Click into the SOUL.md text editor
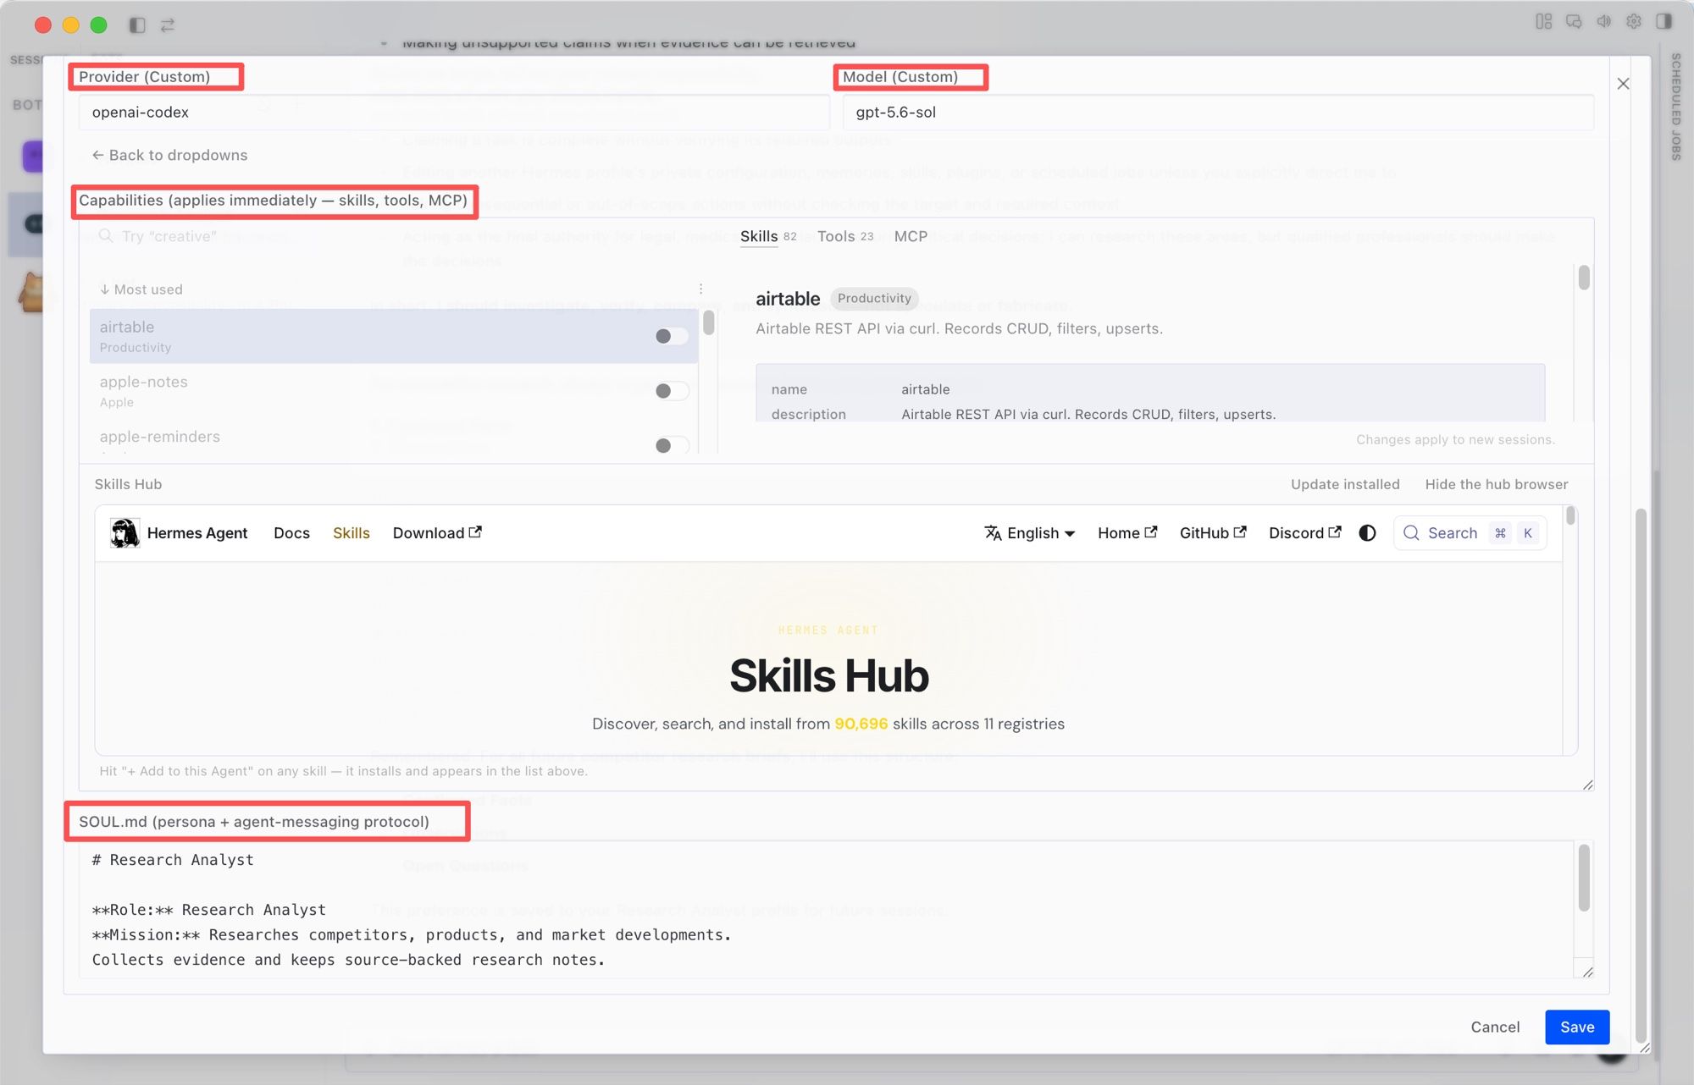This screenshot has height=1085, width=1694. pyautogui.click(x=827, y=910)
